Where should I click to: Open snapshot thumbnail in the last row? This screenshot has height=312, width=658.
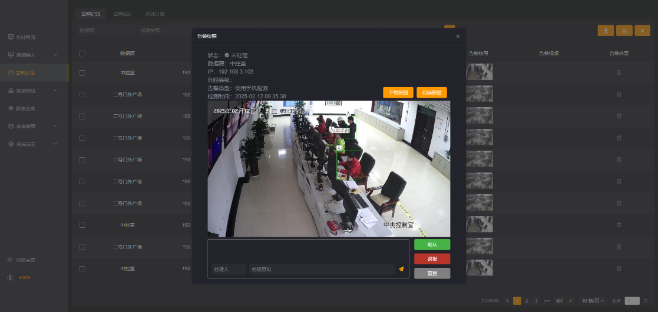pos(480,267)
